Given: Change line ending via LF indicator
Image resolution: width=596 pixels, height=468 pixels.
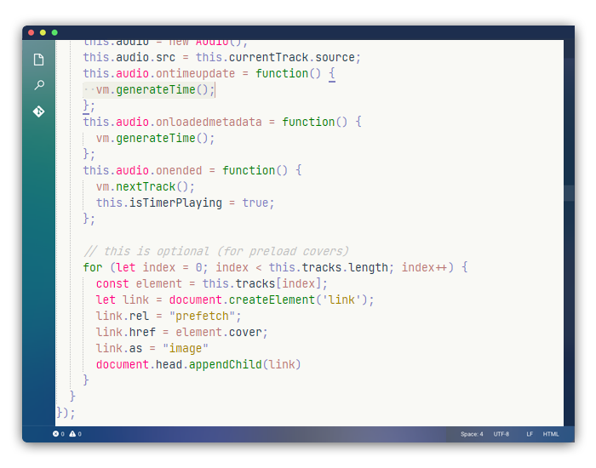Looking at the screenshot, I should click(530, 434).
